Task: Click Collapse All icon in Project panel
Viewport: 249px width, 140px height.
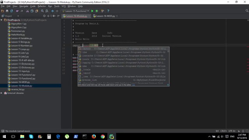Action: tap(48, 16)
